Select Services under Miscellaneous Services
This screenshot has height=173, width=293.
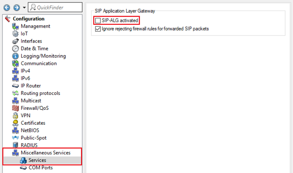37,160
